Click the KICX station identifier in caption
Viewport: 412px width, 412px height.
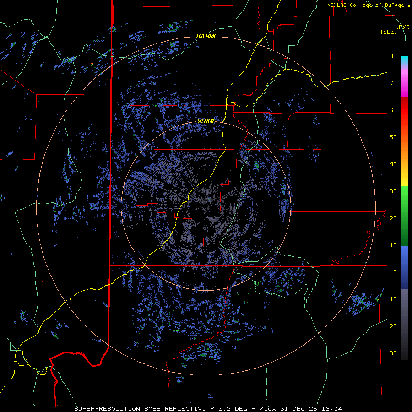[268, 409]
